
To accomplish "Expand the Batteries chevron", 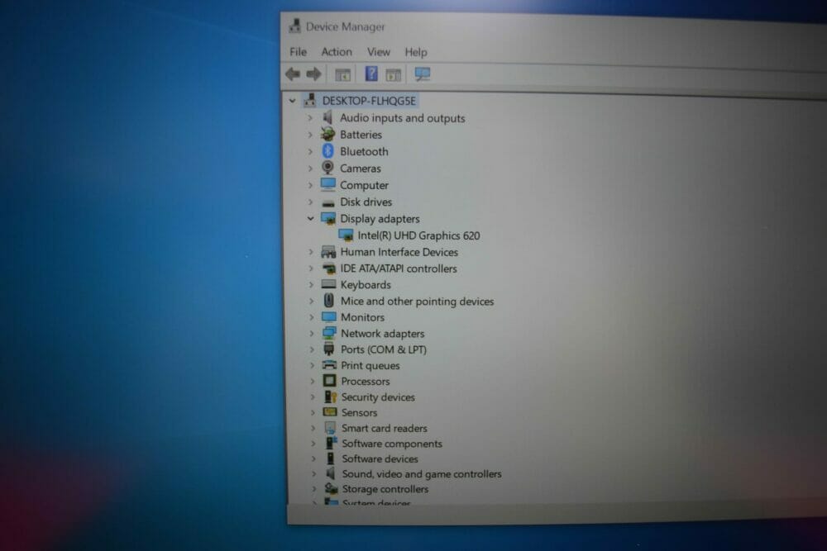I will 310,135.
